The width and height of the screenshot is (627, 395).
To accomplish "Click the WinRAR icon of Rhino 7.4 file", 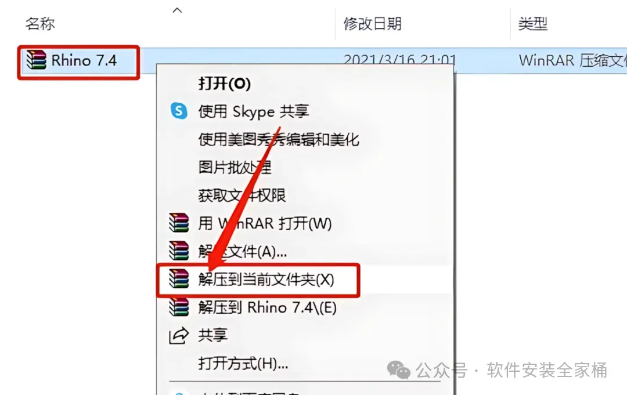I will tap(36, 60).
